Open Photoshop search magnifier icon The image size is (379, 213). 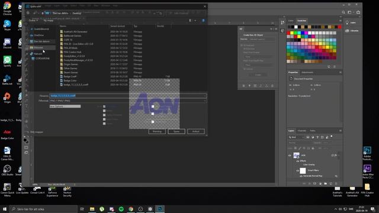tap(343, 12)
